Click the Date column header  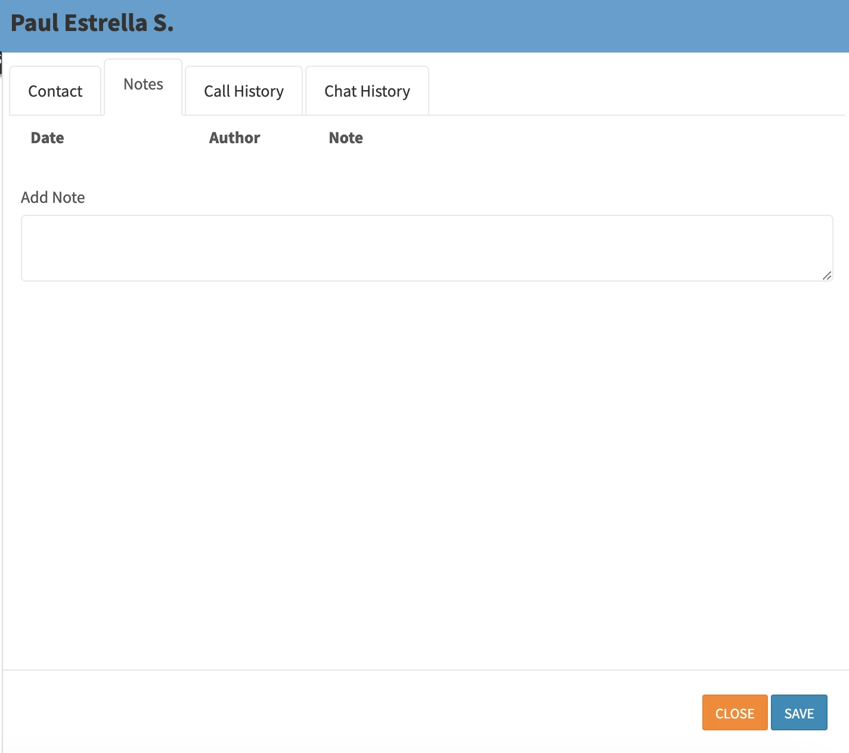tap(47, 138)
